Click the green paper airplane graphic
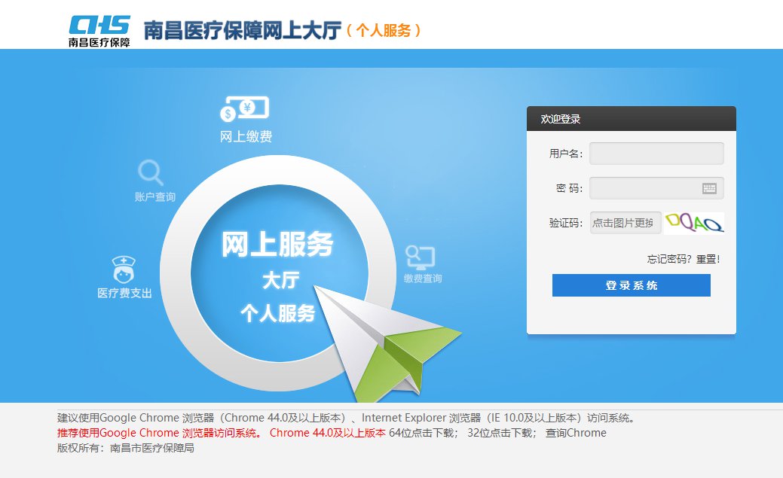Viewport: 783px width, 478px height. (x=387, y=343)
